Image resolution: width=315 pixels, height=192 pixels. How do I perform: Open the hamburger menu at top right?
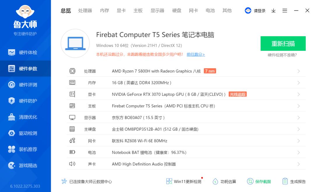(x=285, y=11)
